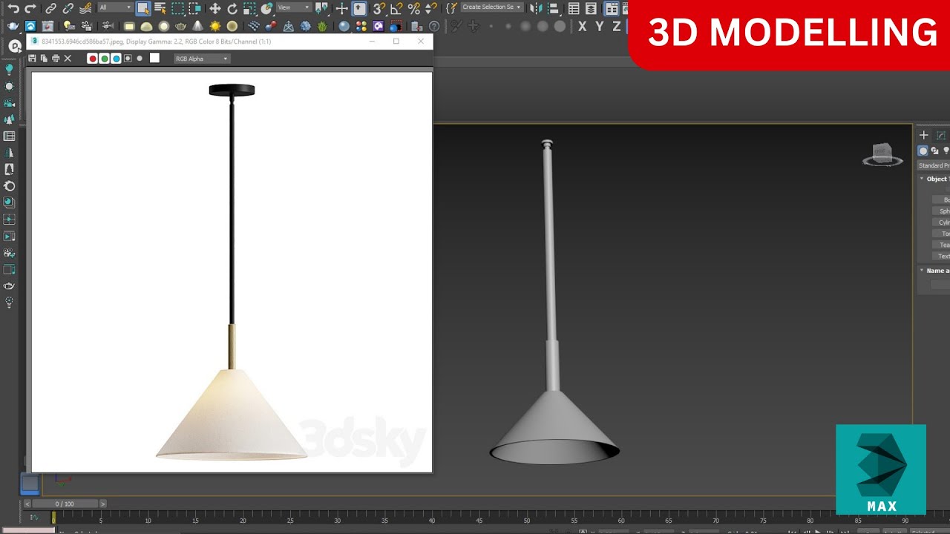The height and width of the screenshot is (534, 950).
Task: Open the reference coordinate system 'View' dropdown
Action: click(294, 7)
